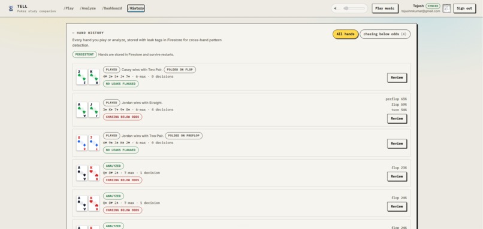
Task: Review the FOLDED ON PREFLOP hand
Action: tap(397, 143)
